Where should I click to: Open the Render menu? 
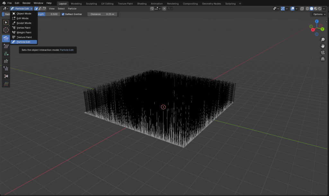click(26, 3)
